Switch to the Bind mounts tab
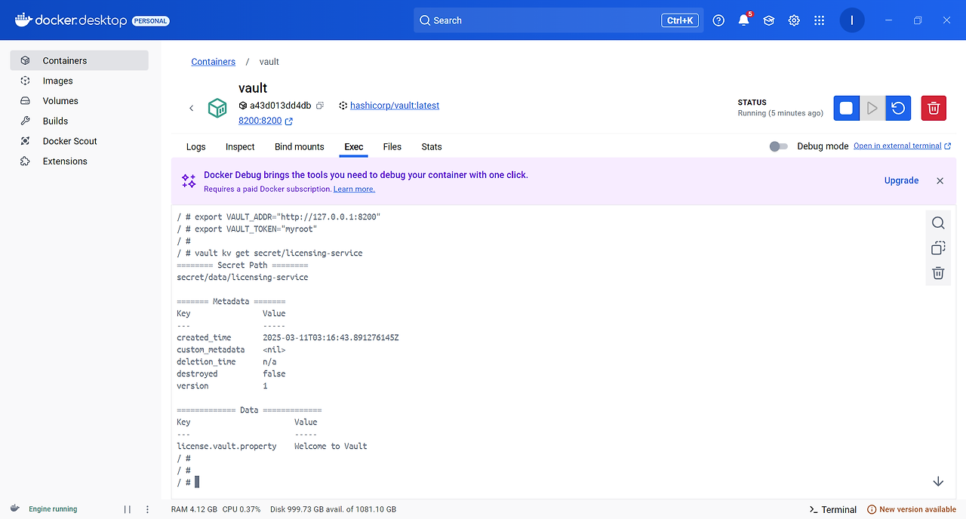This screenshot has width=966, height=519. click(x=300, y=146)
